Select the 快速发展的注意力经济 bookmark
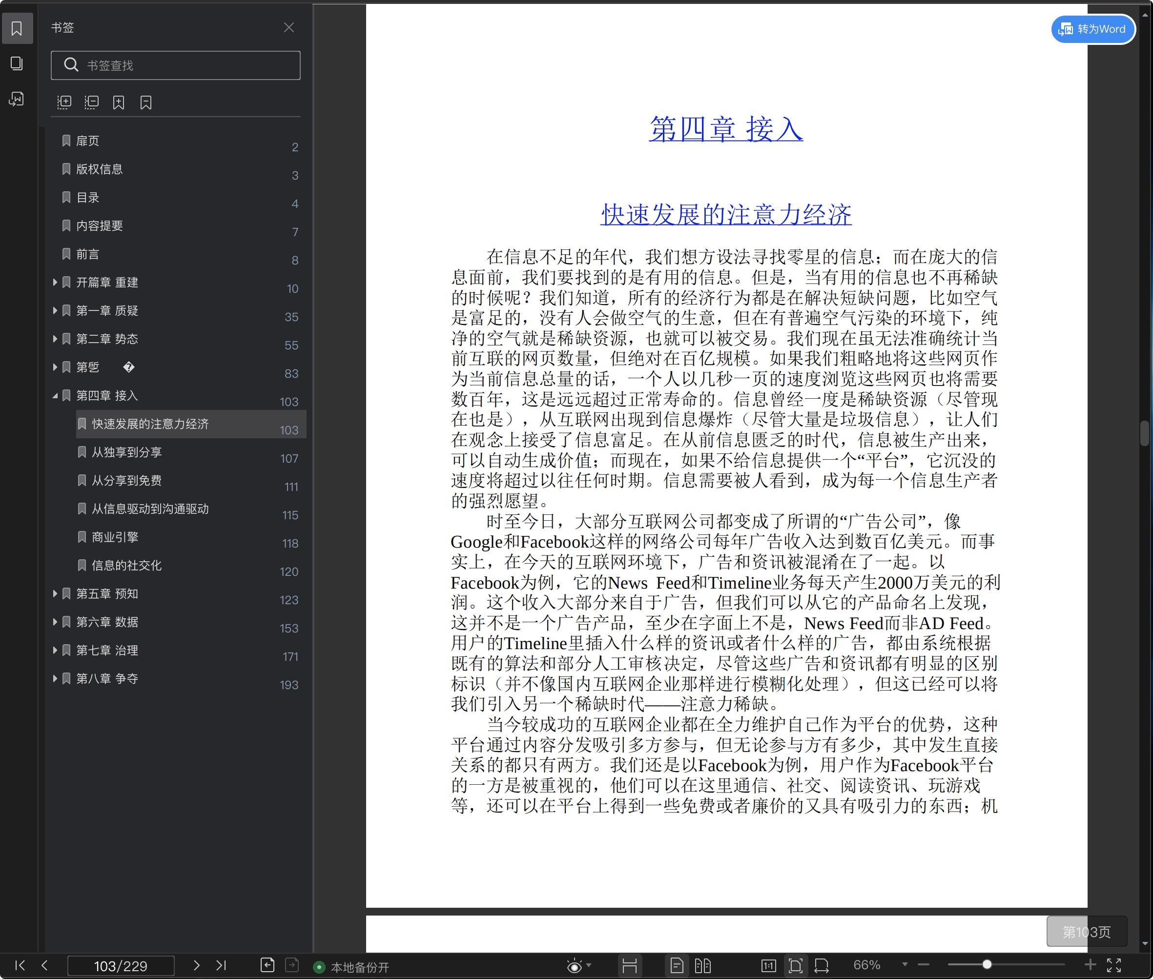 (x=191, y=424)
